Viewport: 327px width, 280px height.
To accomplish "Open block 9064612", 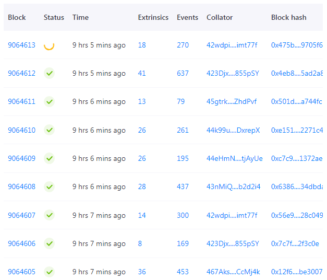I will (21, 73).
